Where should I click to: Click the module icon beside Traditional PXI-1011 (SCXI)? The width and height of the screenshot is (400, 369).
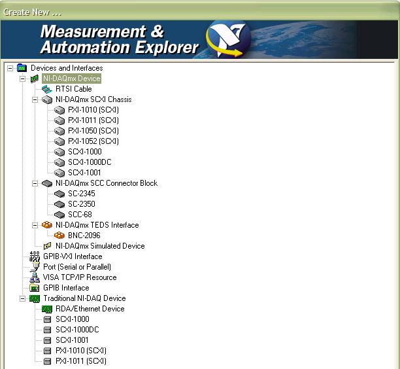click(47, 361)
